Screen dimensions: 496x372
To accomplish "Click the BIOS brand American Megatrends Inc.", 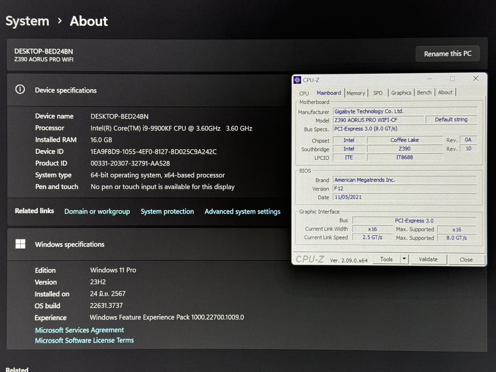I will coord(405,180).
